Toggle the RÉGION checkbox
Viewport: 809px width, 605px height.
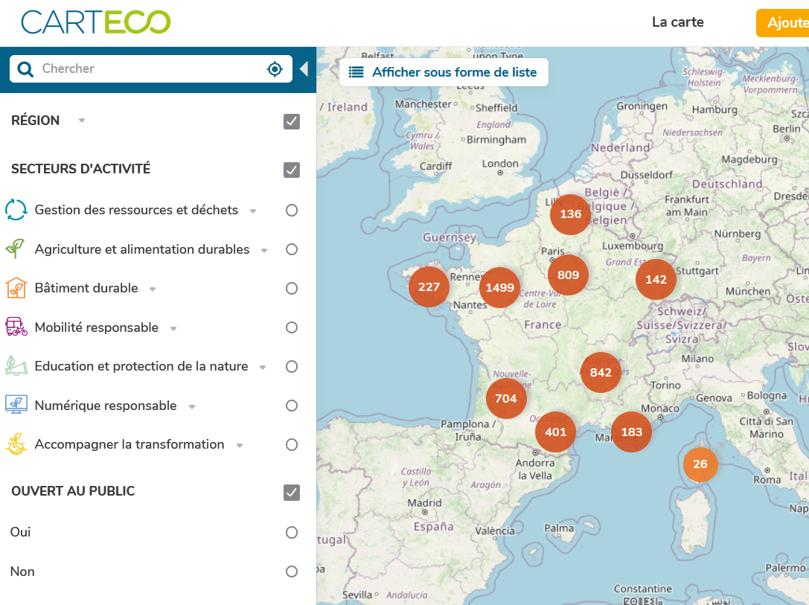point(292,121)
